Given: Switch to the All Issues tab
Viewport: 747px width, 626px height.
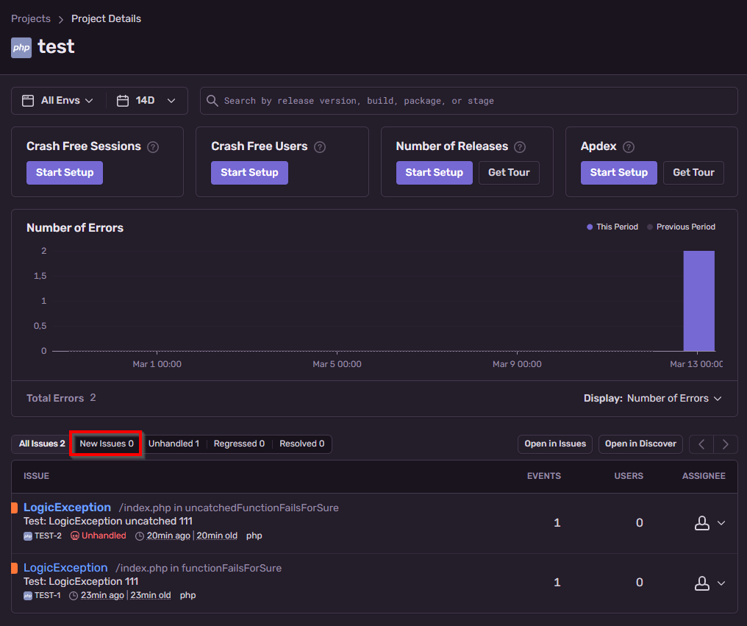Looking at the screenshot, I should [41, 444].
